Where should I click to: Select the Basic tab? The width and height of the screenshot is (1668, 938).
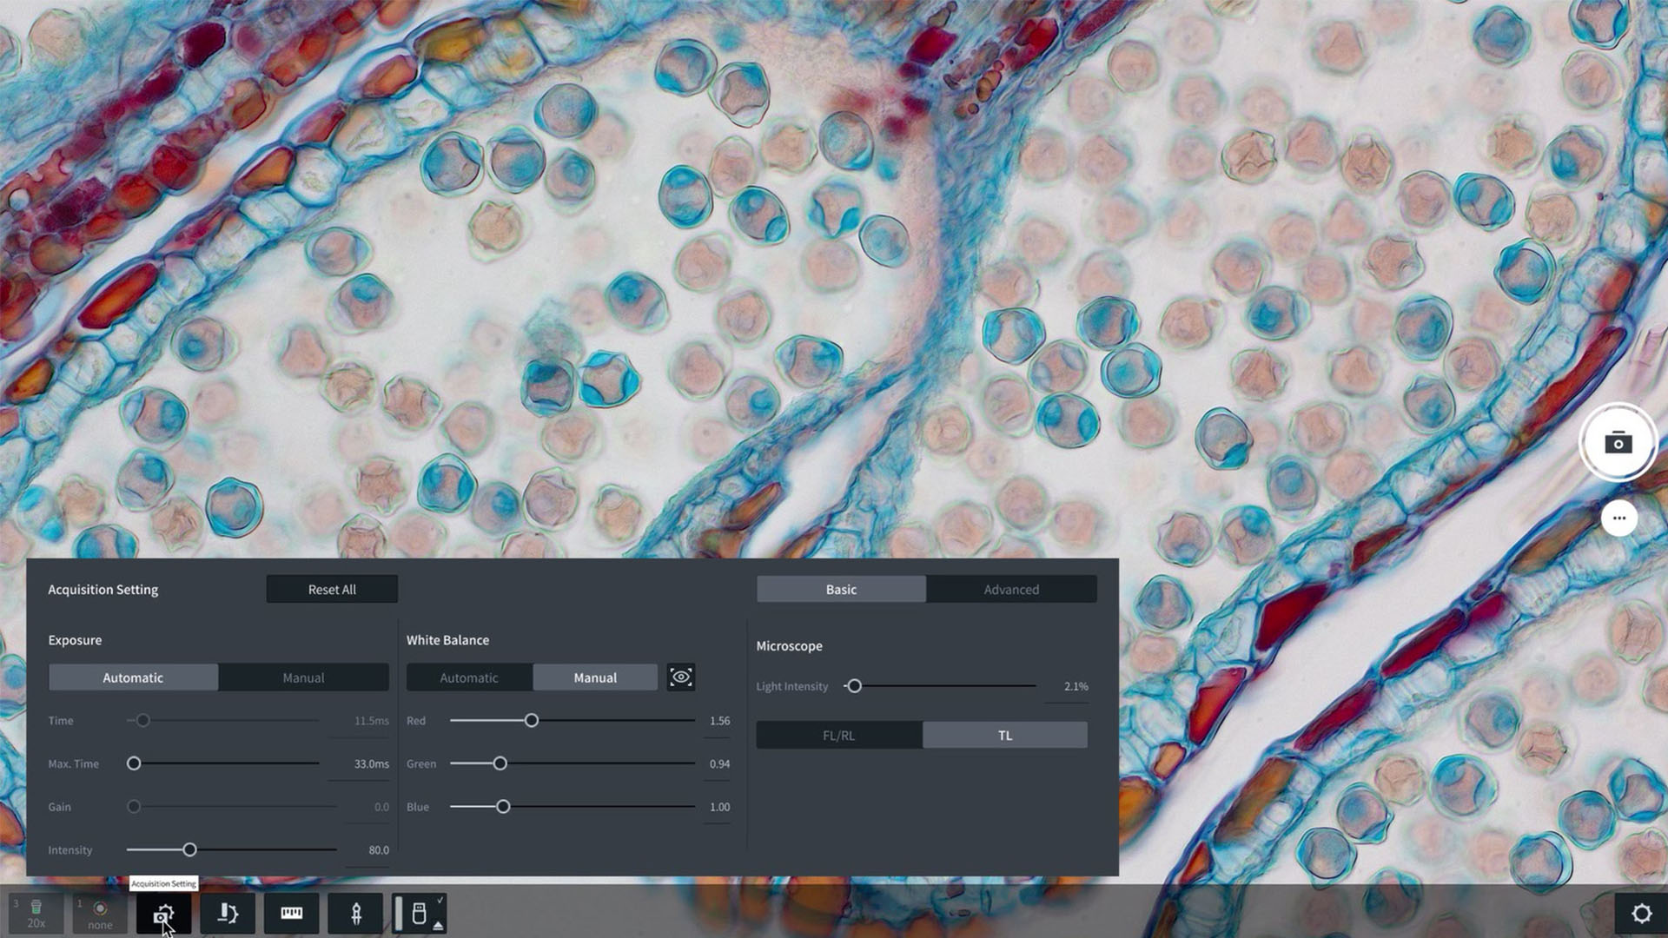coord(841,590)
